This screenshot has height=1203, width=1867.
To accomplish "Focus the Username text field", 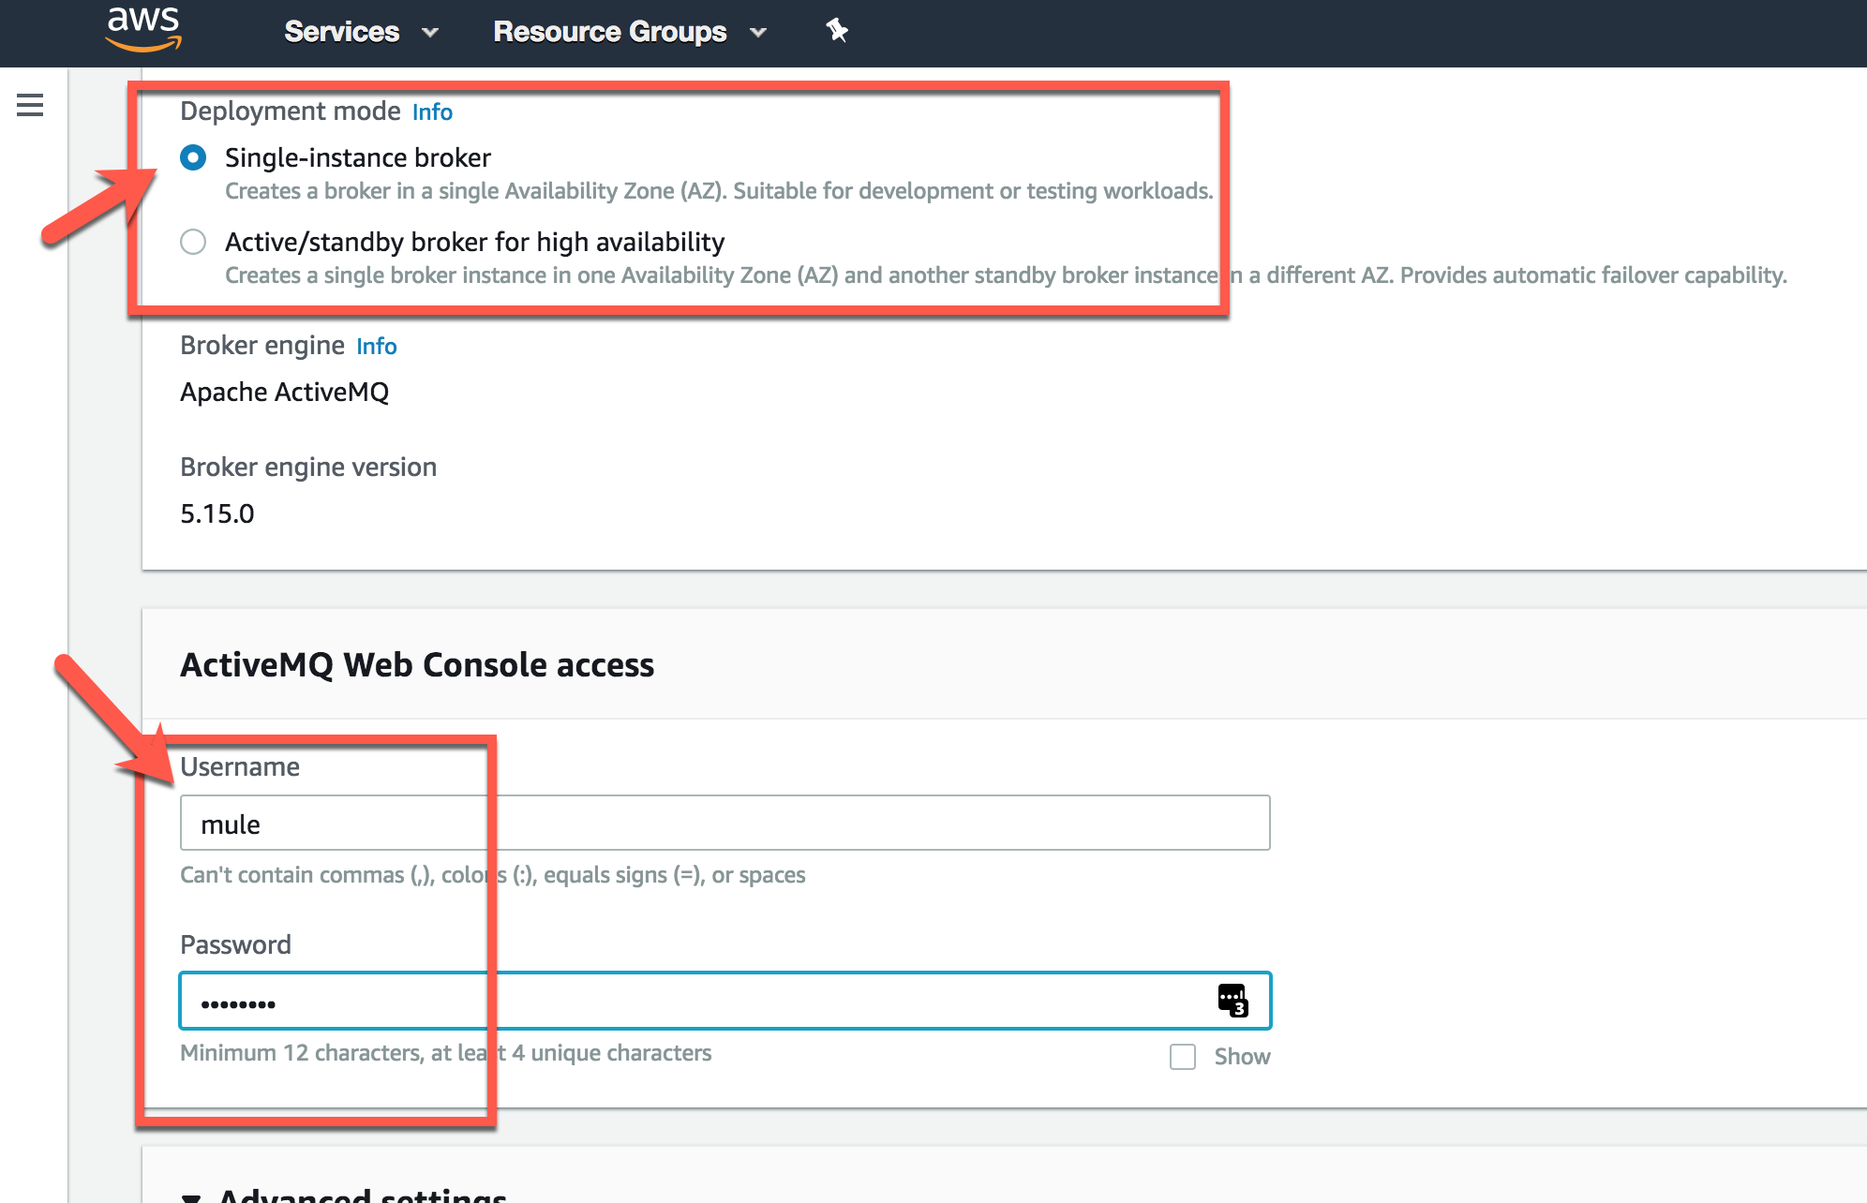I will [x=724, y=824].
